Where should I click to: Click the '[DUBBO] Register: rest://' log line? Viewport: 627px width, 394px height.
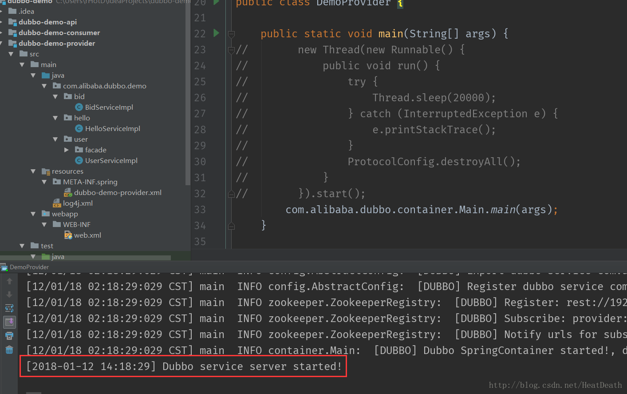point(326,302)
